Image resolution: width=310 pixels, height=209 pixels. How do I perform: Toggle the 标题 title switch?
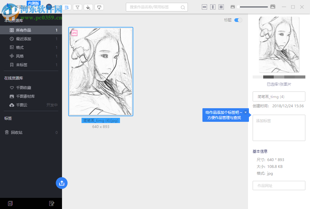(x=238, y=20)
